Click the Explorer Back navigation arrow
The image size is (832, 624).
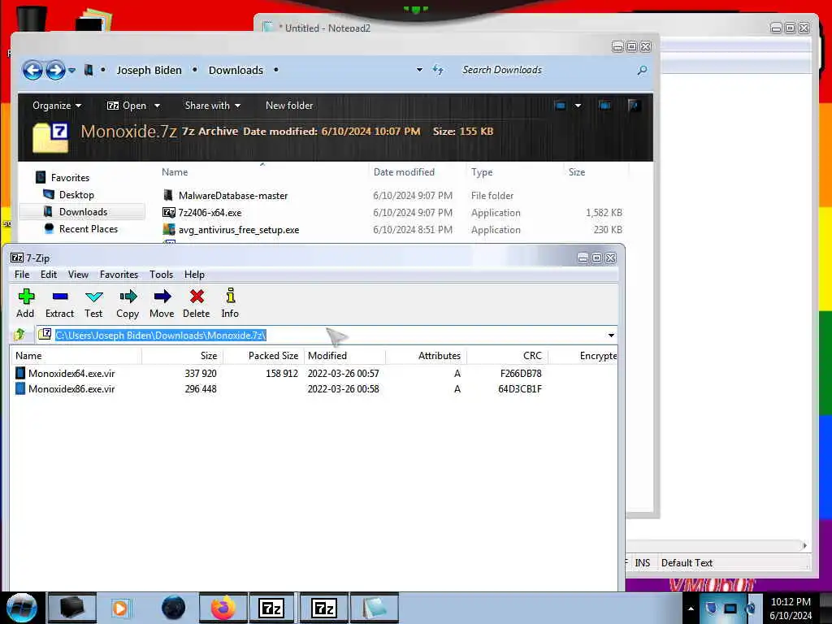click(32, 70)
